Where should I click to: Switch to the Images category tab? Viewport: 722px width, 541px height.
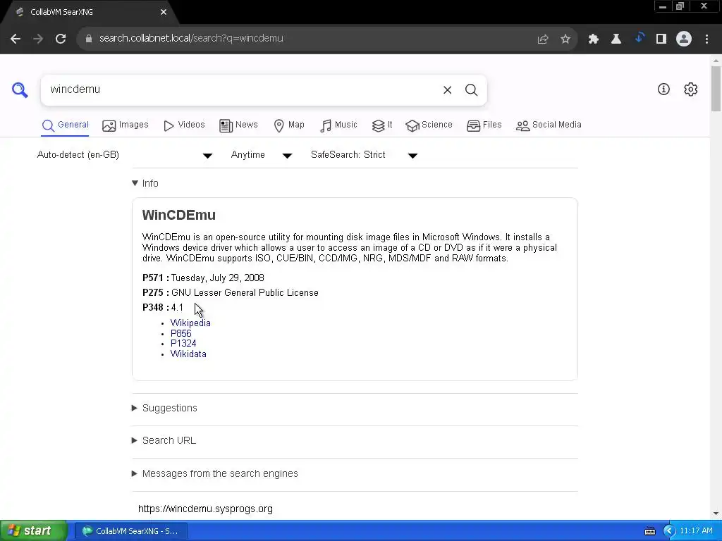click(x=126, y=125)
